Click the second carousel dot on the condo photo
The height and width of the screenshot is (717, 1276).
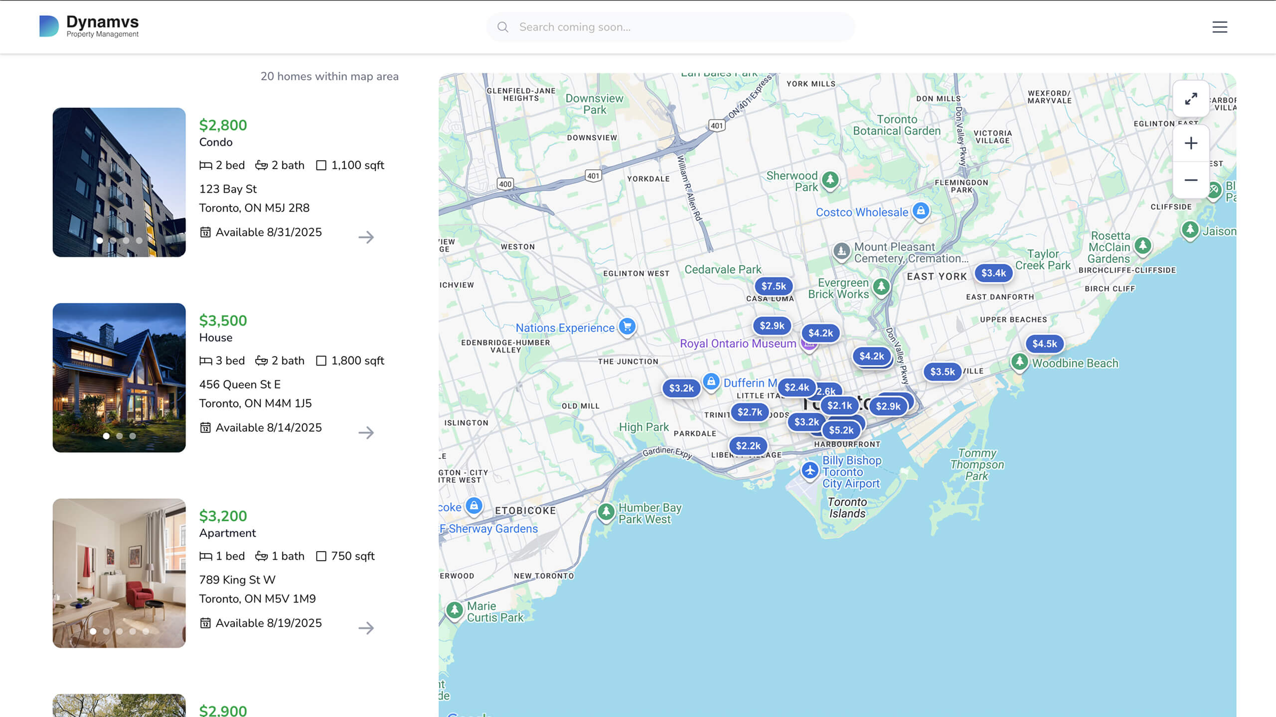pos(113,241)
